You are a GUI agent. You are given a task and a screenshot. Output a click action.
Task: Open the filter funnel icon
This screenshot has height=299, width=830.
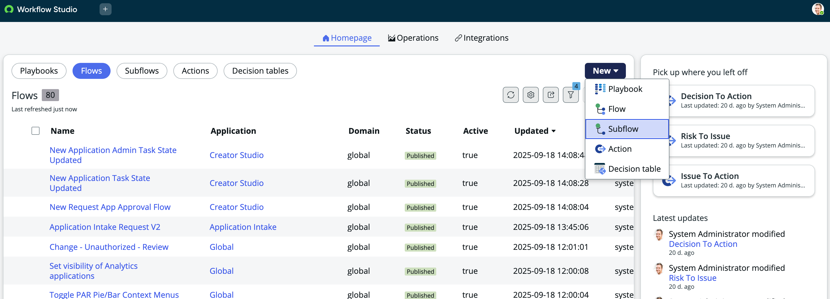[570, 95]
